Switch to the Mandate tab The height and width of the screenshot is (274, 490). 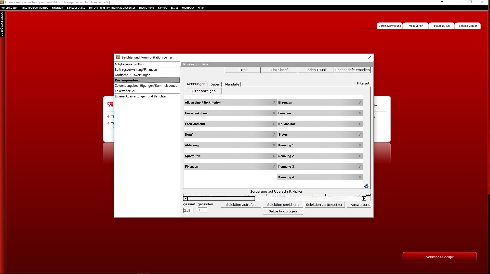232,84
